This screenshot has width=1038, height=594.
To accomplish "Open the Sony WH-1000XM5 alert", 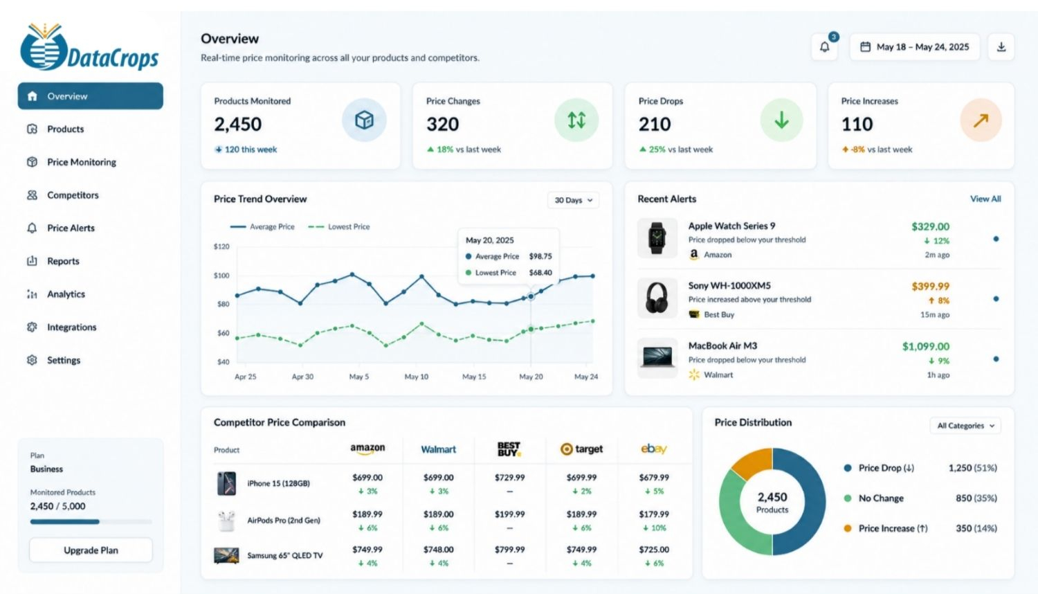I will pyautogui.click(x=819, y=299).
